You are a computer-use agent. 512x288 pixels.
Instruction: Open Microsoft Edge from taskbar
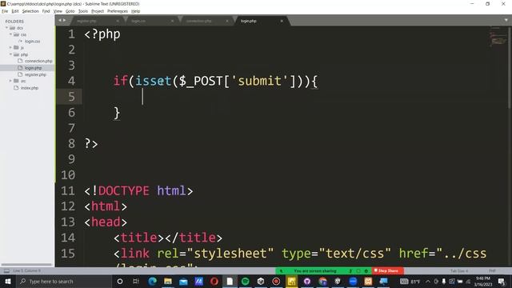point(152,281)
